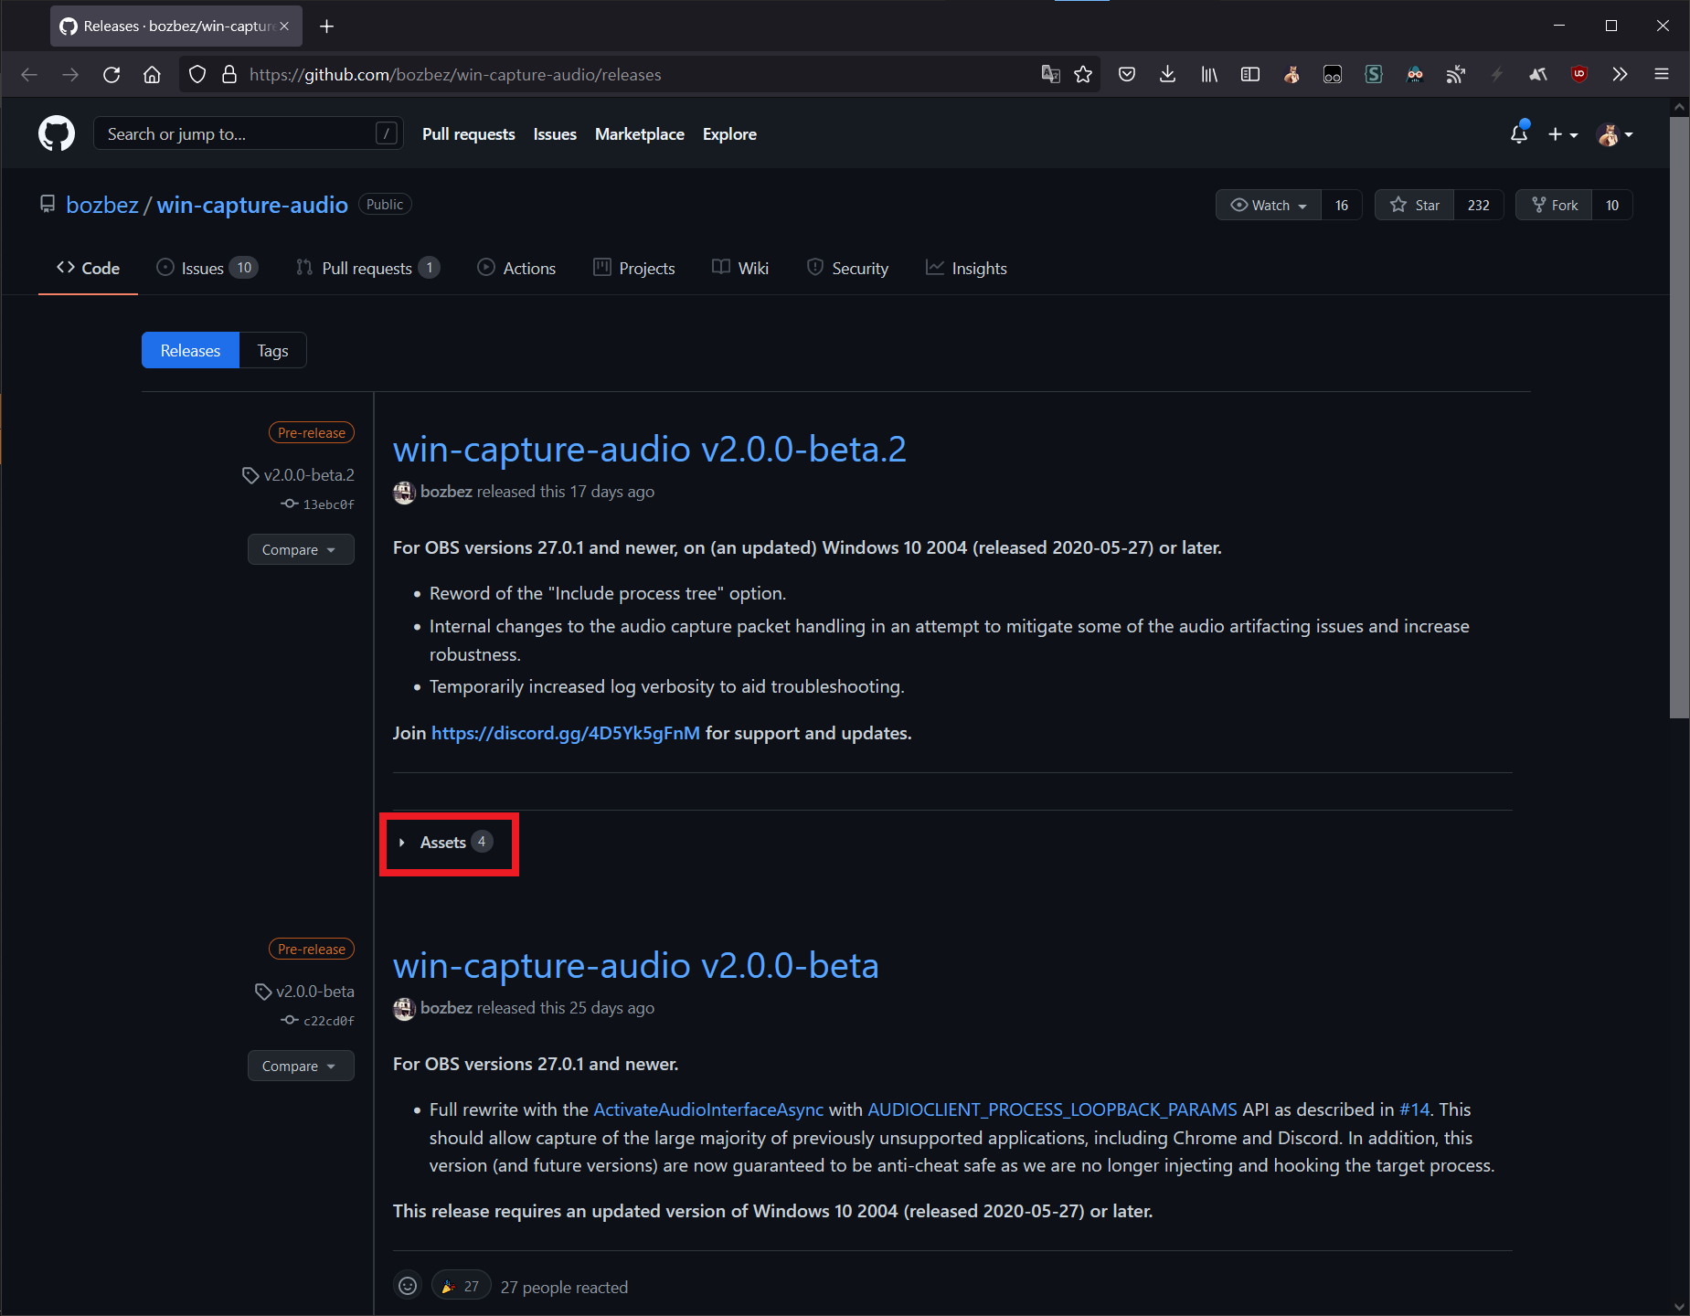This screenshot has width=1690, height=1316.
Task: Open Marketplace from the top menu
Action: pos(639,133)
